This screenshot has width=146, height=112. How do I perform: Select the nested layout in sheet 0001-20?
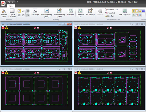pyautogui.click(x=109, y=45)
